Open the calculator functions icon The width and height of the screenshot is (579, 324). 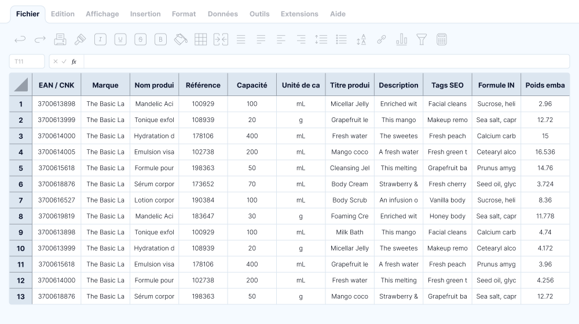coord(442,39)
